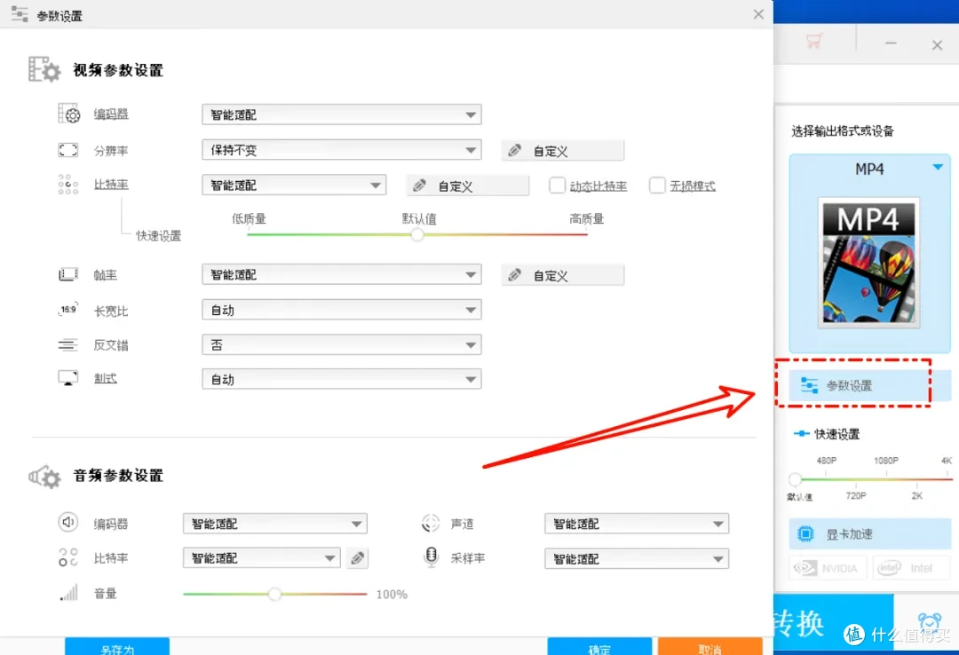The image size is (959, 655).
Task: Enable the 无损模式 checkbox
Action: pyautogui.click(x=657, y=185)
